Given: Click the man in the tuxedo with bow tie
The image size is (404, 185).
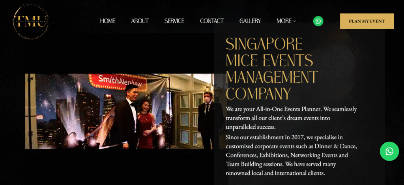Looking at the screenshot, I should pos(127,117).
